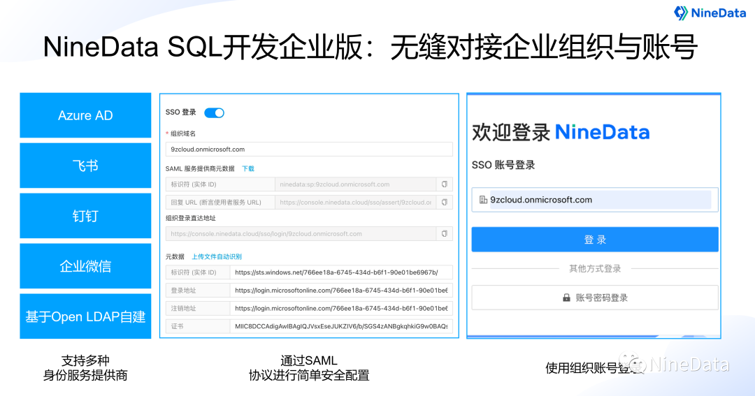
Task: Click the lock icon in 账号密码登录
Action: click(x=566, y=298)
